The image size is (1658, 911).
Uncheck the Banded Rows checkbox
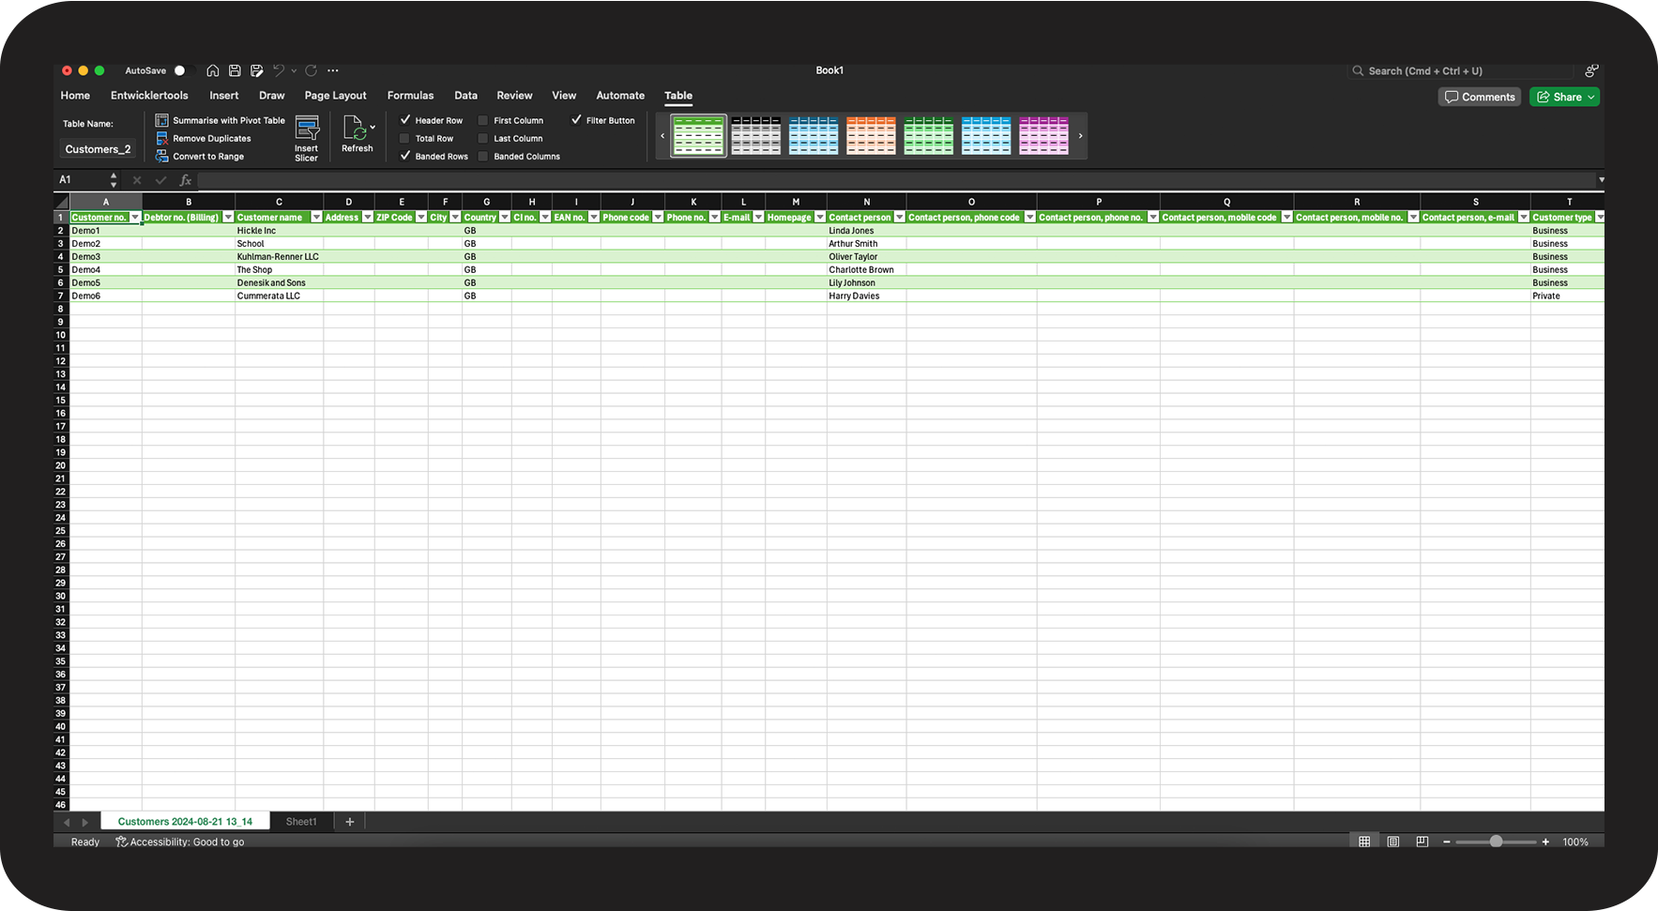(405, 156)
